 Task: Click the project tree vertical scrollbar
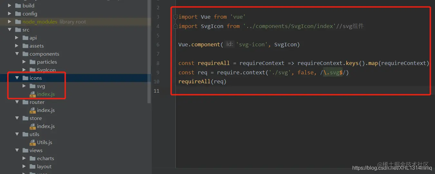coord(149,51)
